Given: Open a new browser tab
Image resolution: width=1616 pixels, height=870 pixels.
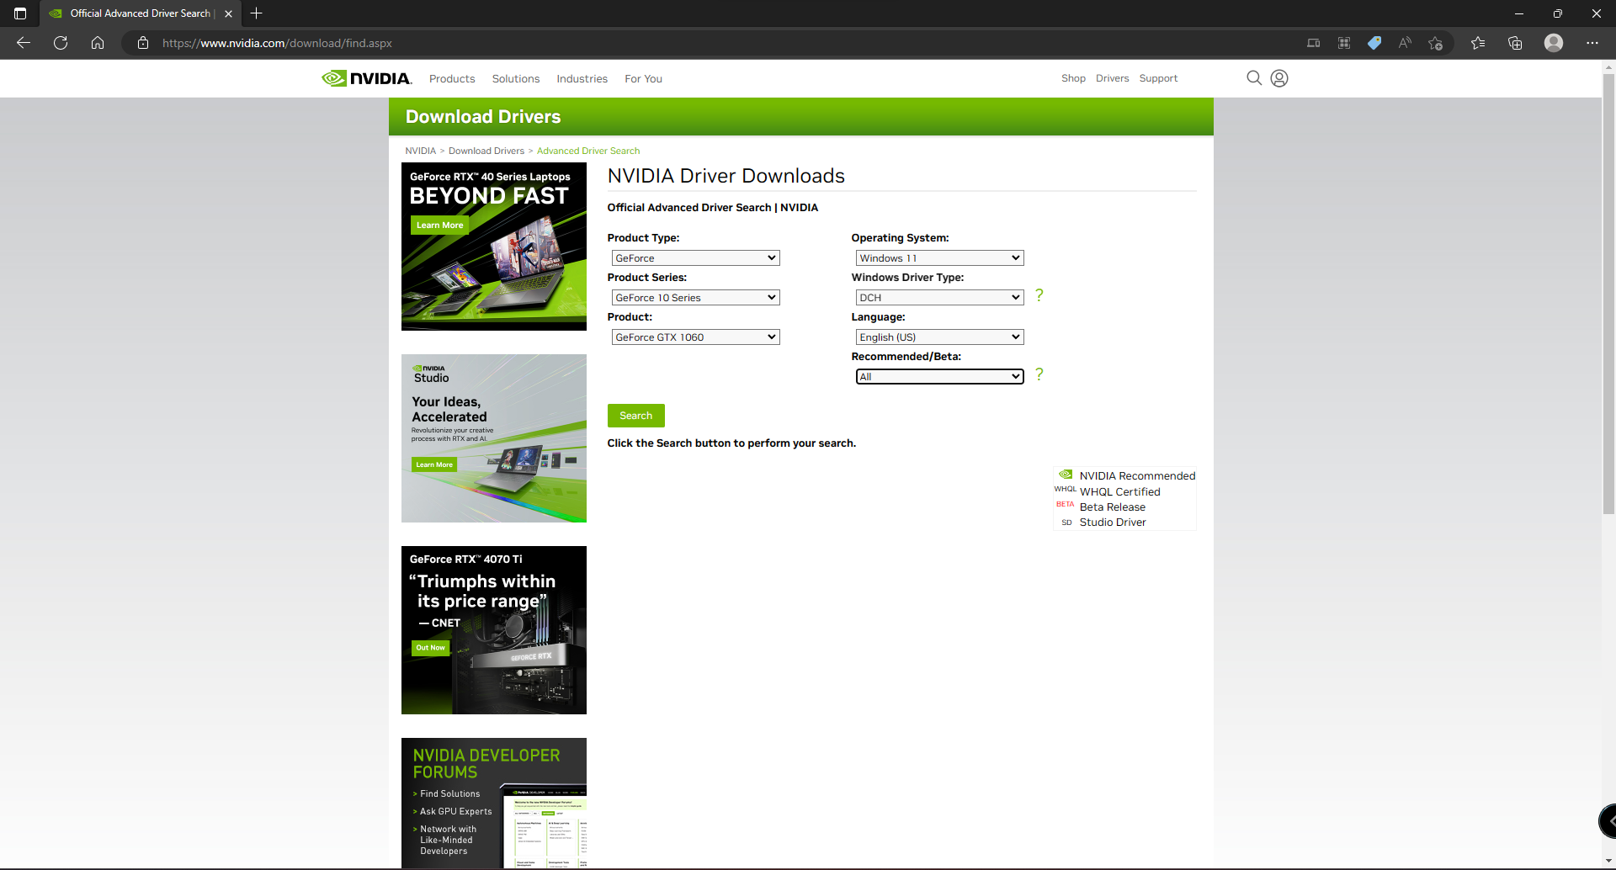Looking at the screenshot, I should (x=257, y=13).
